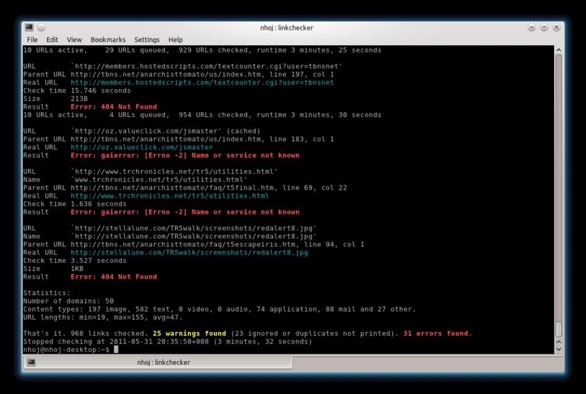Viewport: 586px width, 394px height.
Task: Click the 'Check time 15.746 seconds' line
Action: 77,90
